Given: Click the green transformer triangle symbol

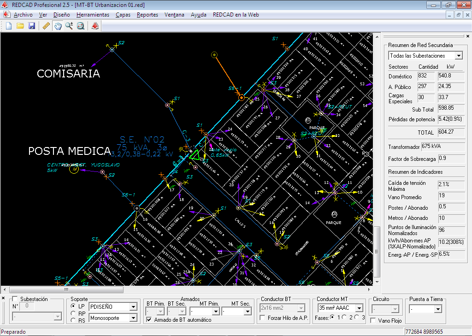Looking at the screenshot, I should pyautogui.click(x=195, y=155).
